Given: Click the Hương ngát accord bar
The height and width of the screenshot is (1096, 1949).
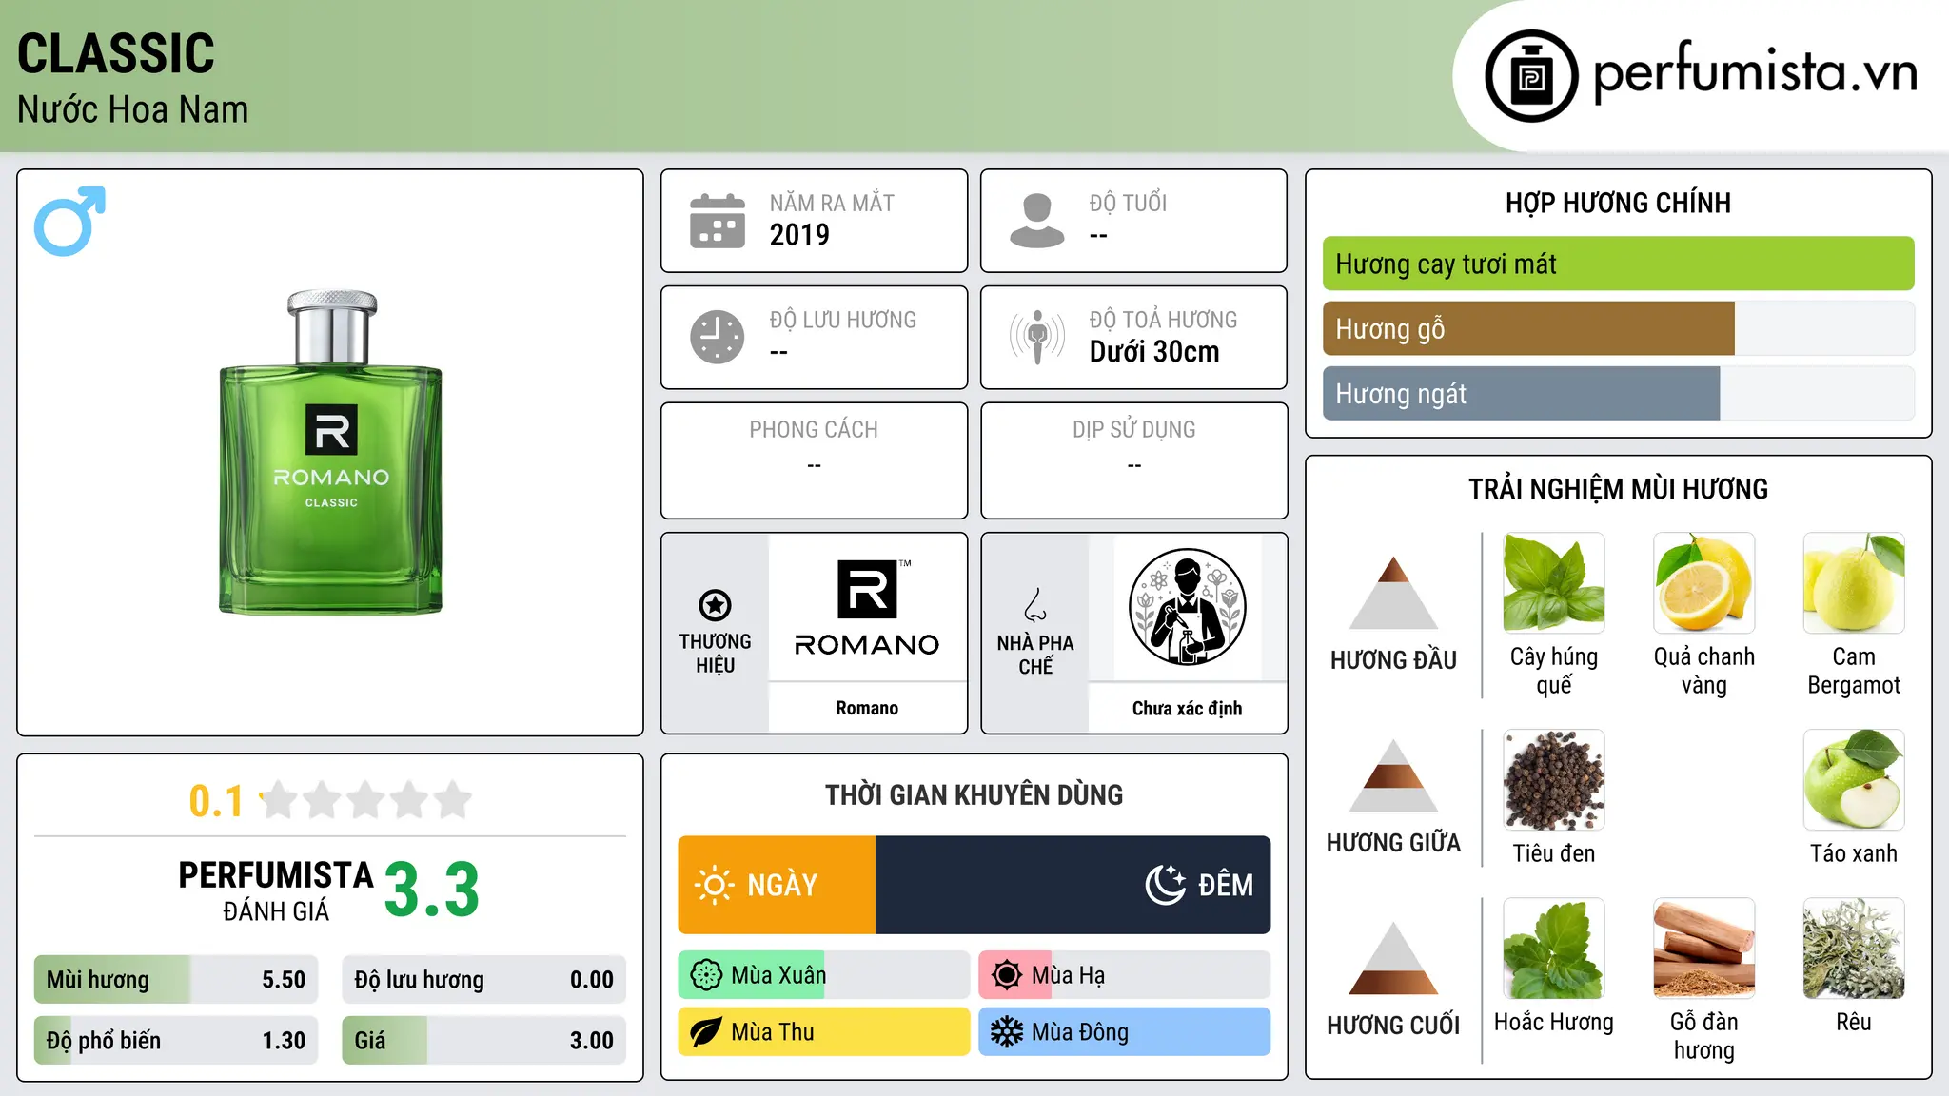Looking at the screenshot, I should (x=1619, y=393).
